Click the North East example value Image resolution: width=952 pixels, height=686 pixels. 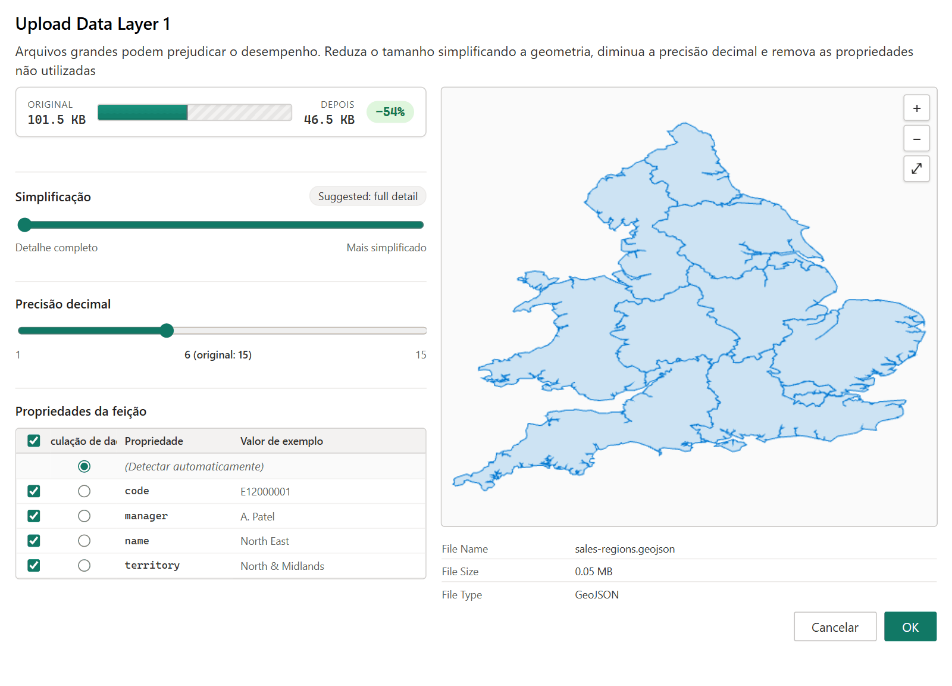[x=265, y=541]
